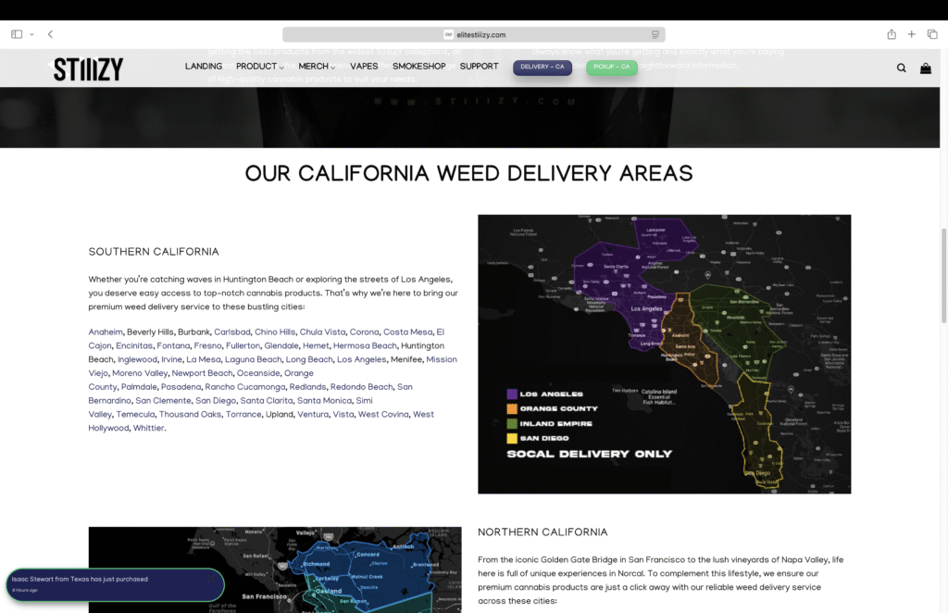The width and height of the screenshot is (948, 613).
Task: Dismiss the Isaac Stewart purchase notification
Action: pos(211,579)
